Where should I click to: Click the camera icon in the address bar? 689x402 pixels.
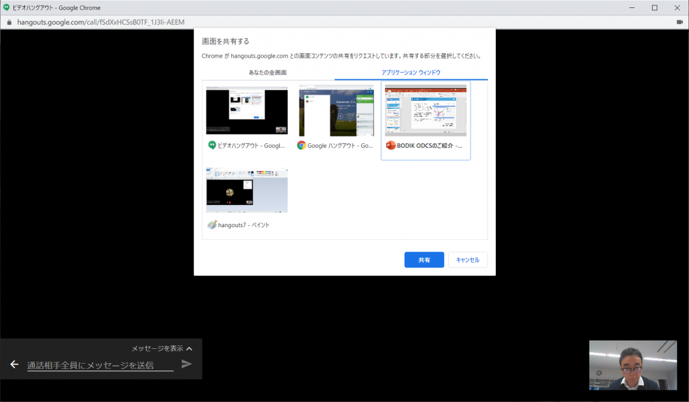pyautogui.click(x=680, y=22)
